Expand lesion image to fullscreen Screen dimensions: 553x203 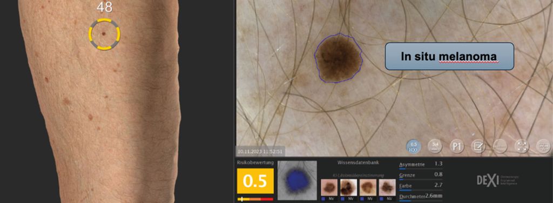(x=522, y=146)
